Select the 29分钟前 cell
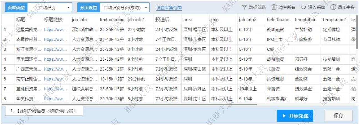360x125 pixels. tap(140, 79)
